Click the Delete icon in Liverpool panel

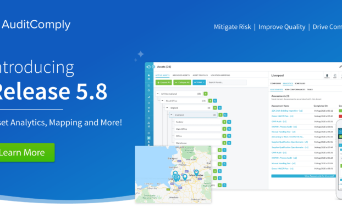point(327,76)
